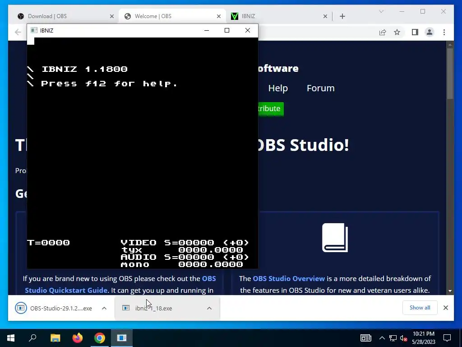Open the Windows notification center
Image resolution: width=462 pixels, height=347 pixels.
point(447,338)
